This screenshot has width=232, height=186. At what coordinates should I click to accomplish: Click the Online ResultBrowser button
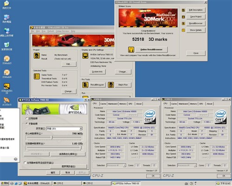pyautogui.click(x=151, y=49)
